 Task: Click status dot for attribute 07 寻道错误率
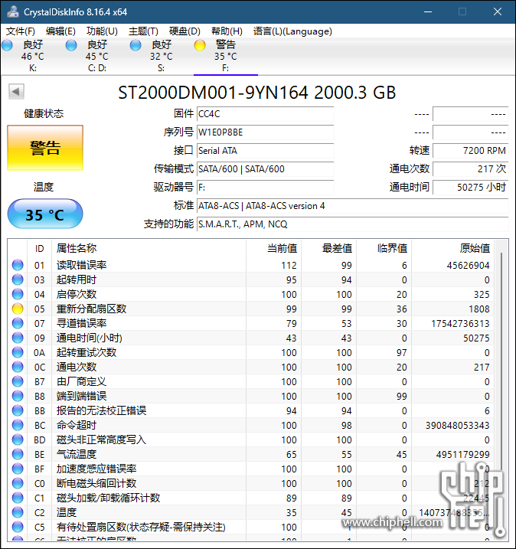(x=18, y=323)
